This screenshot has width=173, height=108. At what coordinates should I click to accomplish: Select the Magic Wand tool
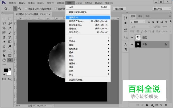10,23
